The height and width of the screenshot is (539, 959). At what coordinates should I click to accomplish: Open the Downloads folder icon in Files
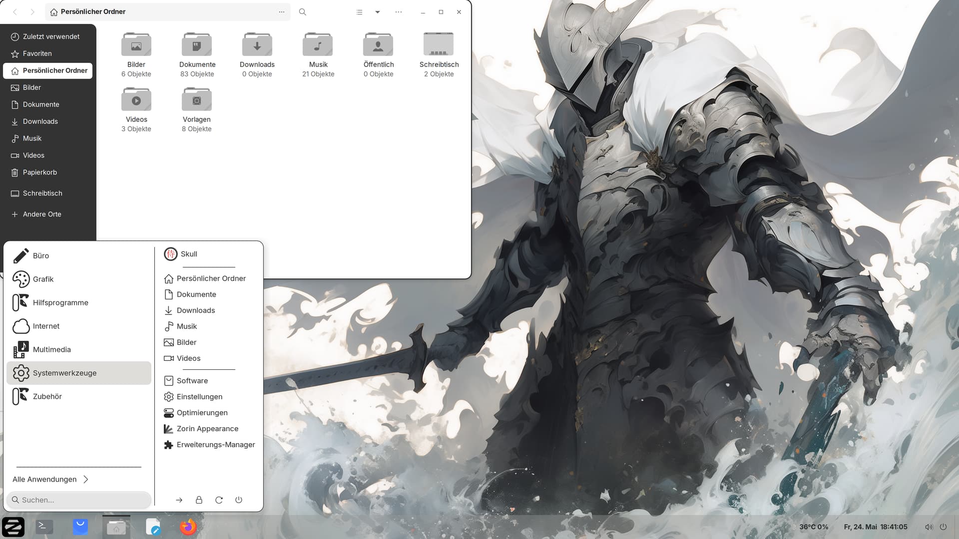click(257, 44)
